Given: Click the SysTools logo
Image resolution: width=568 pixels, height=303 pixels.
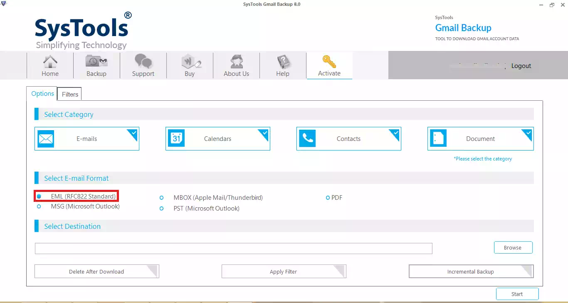Looking at the screenshot, I should (x=83, y=30).
